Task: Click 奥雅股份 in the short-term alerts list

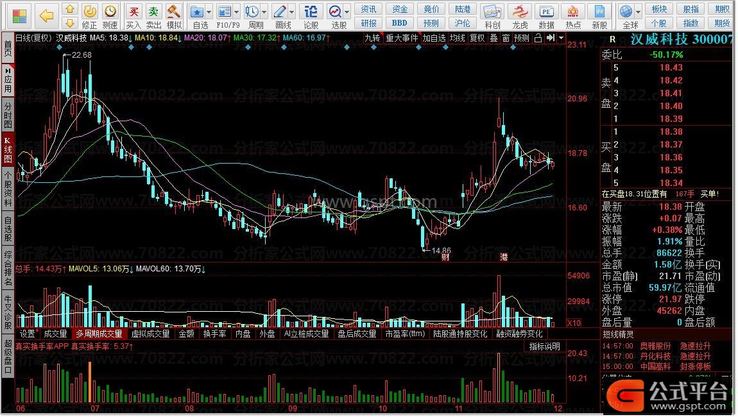Action: coord(655,346)
